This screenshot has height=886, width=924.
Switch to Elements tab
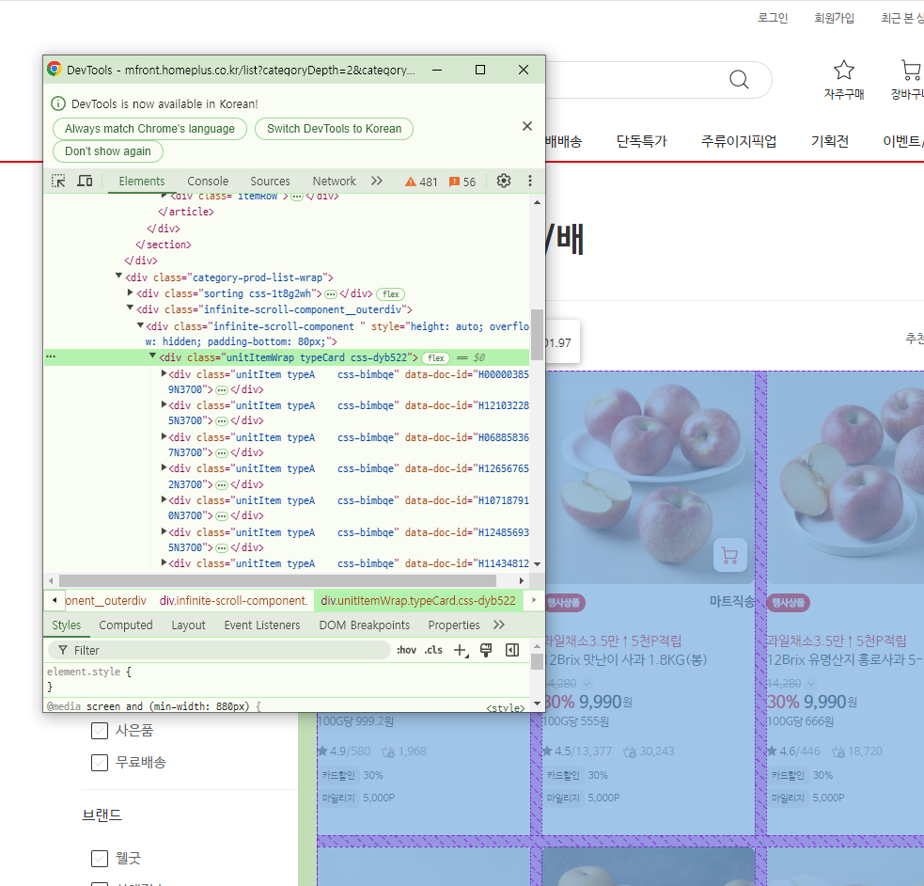click(142, 181)
